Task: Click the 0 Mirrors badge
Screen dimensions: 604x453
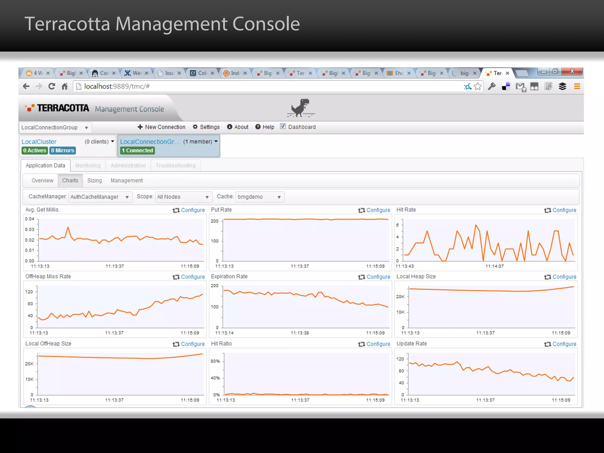Action: [63, 150]
